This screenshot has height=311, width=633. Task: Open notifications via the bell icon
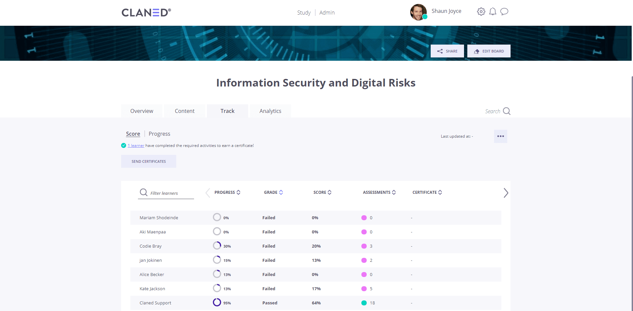pos(493,11)
